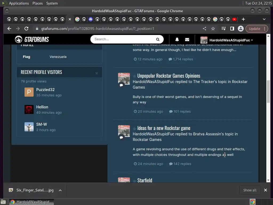The image size is (273, 205).
Task: Open Hellion profile link
Action: [x=42, y=107]
